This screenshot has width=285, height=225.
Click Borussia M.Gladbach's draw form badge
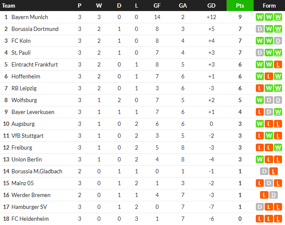point(265,172)
